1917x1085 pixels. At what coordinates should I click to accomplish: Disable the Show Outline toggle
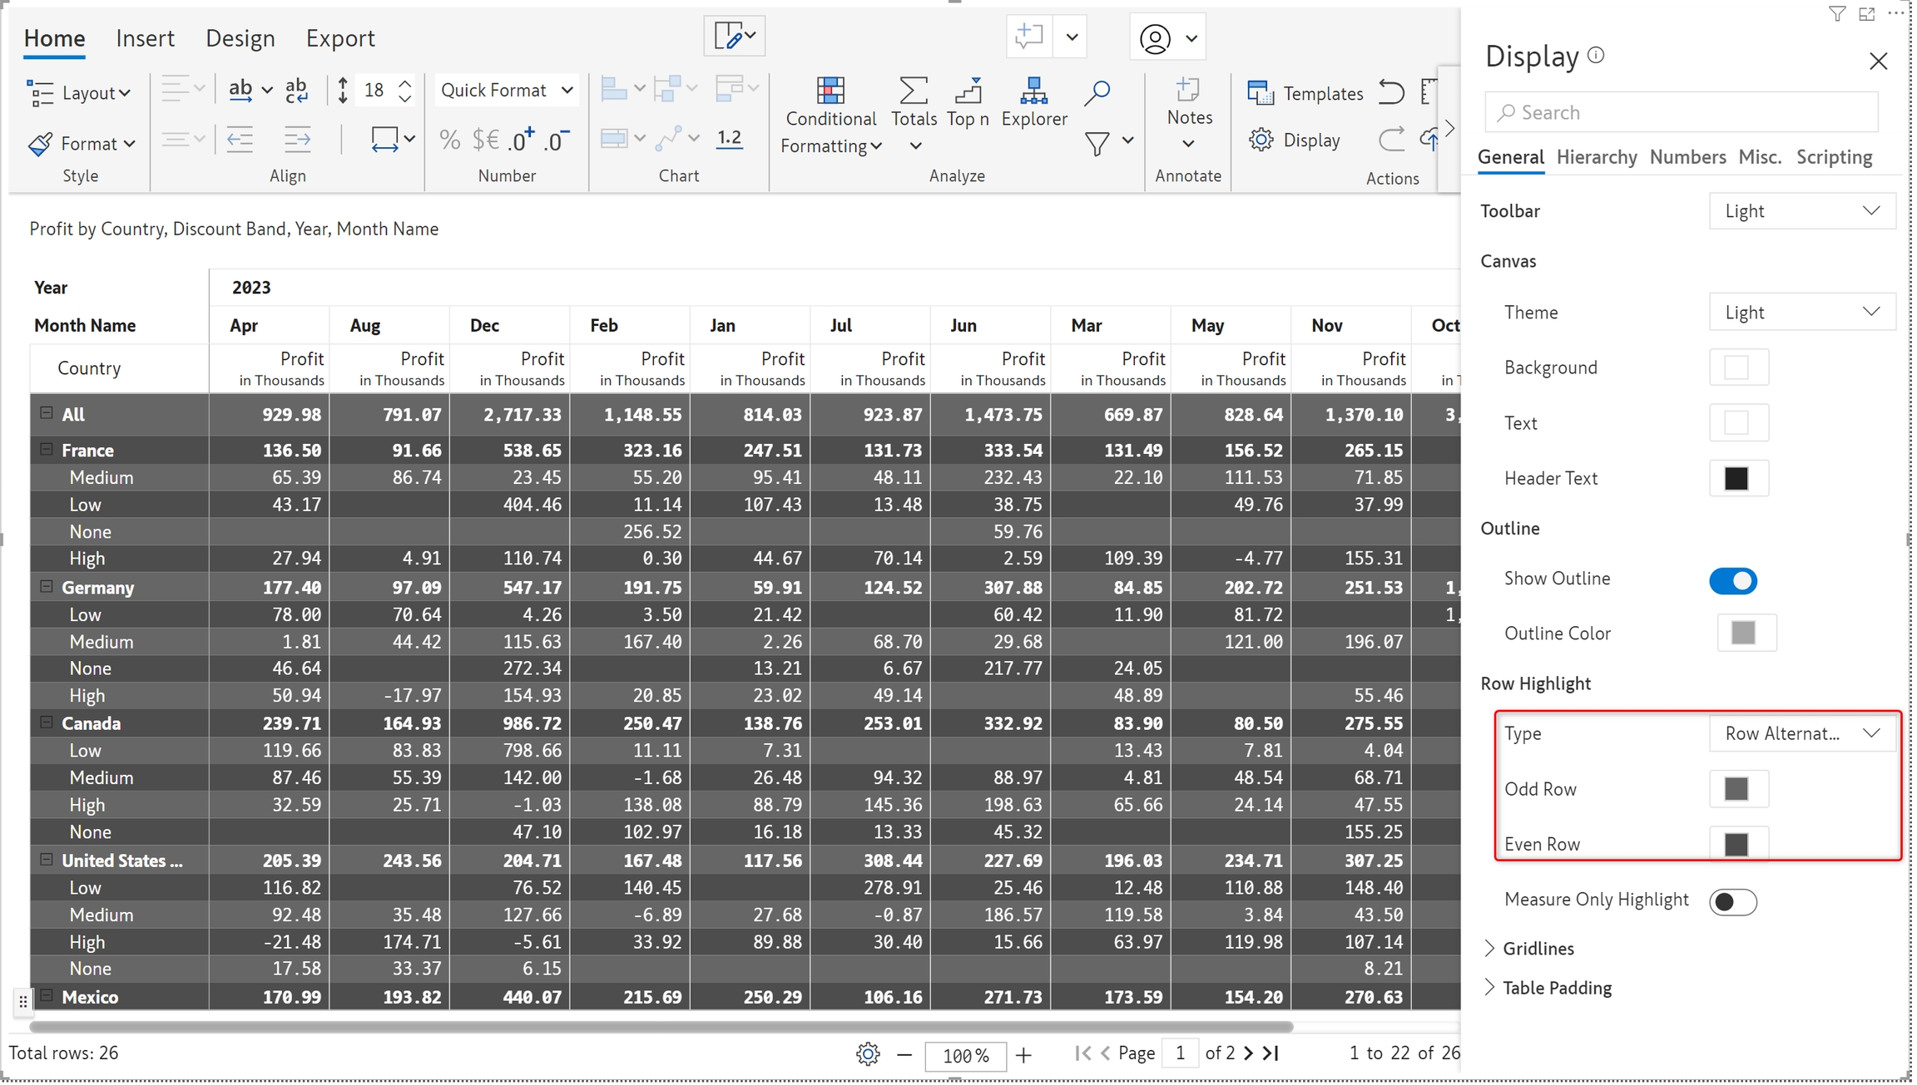1732,580
